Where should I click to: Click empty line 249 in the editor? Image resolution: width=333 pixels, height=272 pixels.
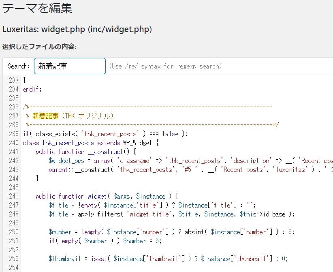170,223
